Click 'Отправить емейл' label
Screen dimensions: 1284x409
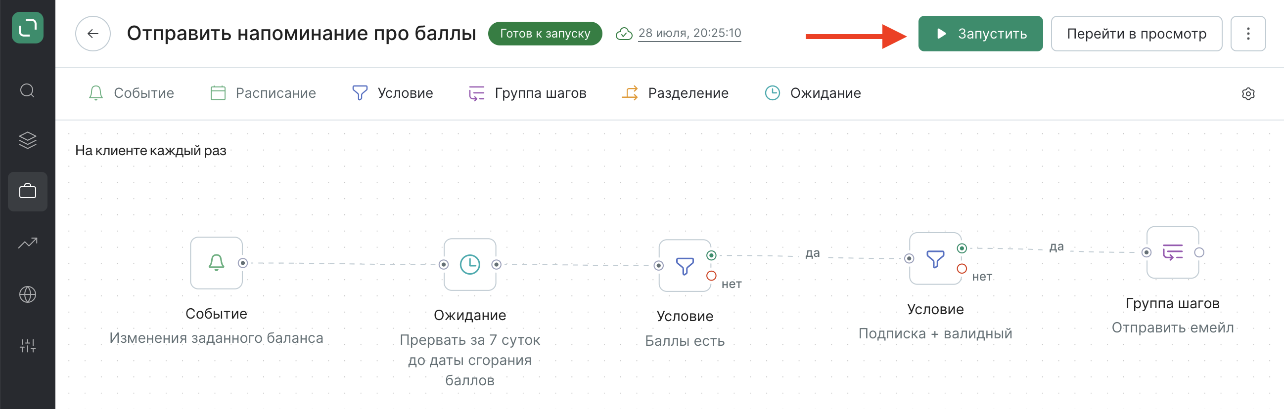(x=1172, y=327)
